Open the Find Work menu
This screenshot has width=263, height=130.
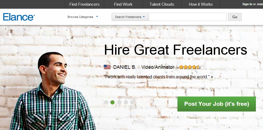pyautogui.click(x=123, y=4)
